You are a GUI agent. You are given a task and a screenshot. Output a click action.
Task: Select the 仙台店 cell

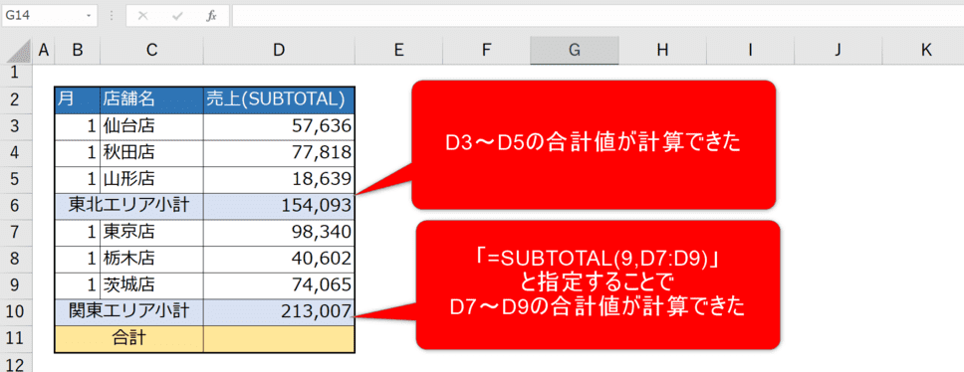point(151,126)
